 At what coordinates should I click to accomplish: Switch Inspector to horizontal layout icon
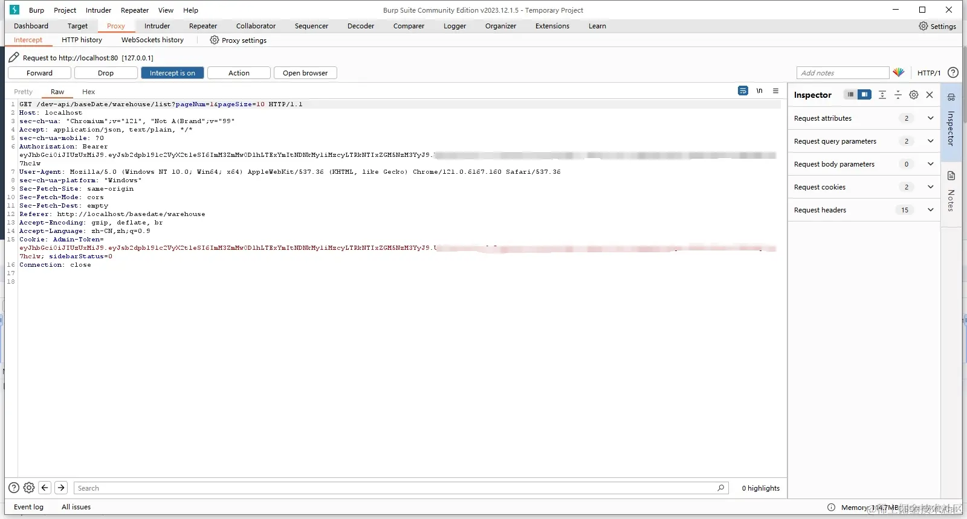pyautogui.click(x=850, y=95)
